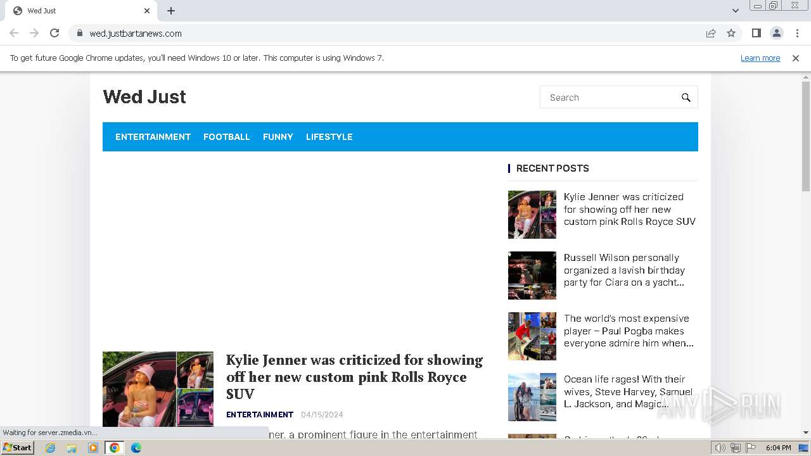Open Windows Explorer folder in taskbar
811x456 pixels.
coord(72,448)
